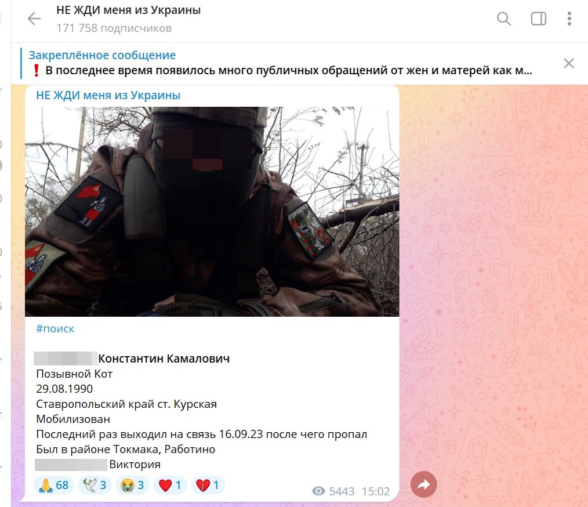This screenshot has height=507, width=588.
Task: React with red heart emoji
Action: tap(170, 485)
